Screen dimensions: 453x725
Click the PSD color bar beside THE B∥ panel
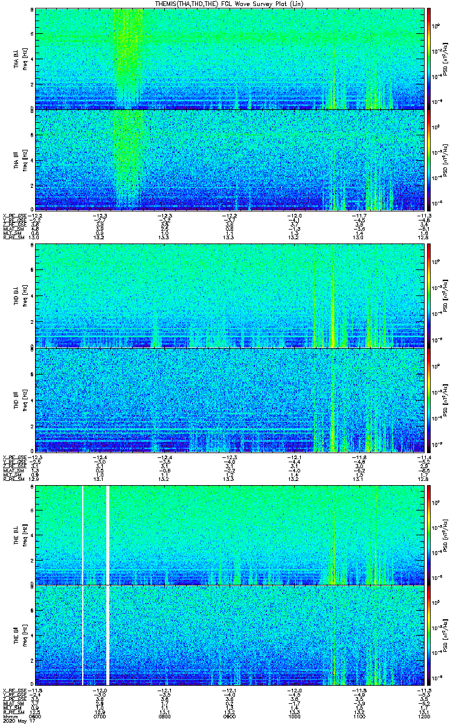click(429, 635)
